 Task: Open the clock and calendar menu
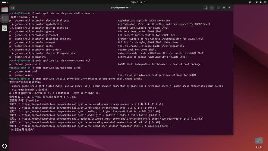point(139,2)
